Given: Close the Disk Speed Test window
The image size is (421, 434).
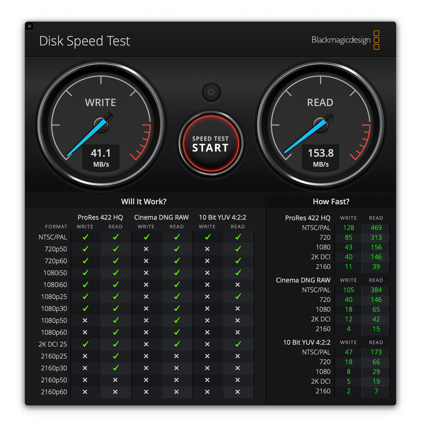Looking at the screenshot, I should [x=29, y=26].
